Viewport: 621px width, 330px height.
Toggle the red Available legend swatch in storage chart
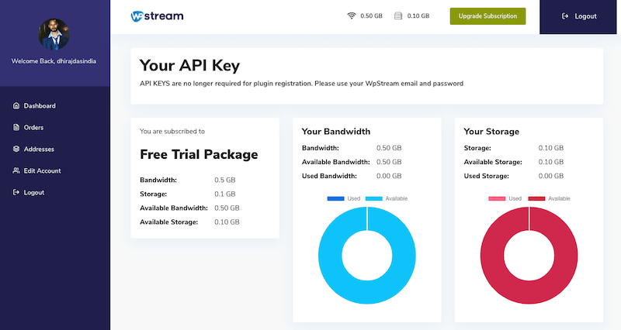tap(536, 198)
